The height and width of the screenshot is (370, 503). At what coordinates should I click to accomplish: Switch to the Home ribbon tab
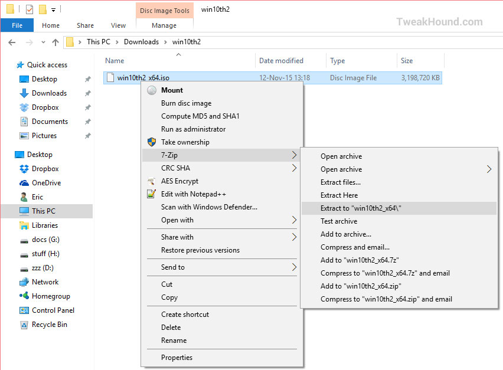click(x=51, y=25)
